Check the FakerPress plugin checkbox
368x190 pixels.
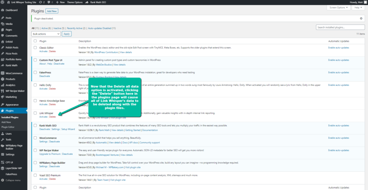35,73
